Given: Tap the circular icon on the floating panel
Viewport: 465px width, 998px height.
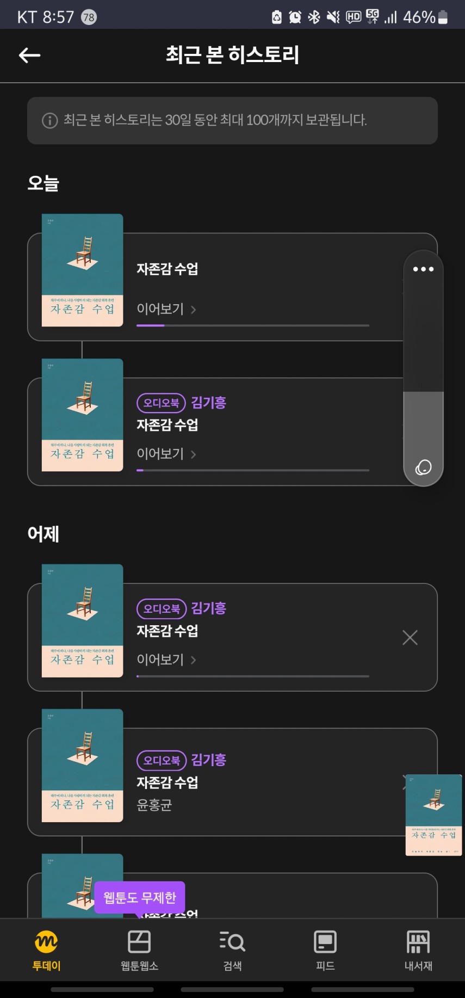Looking at the screenshot, I should 423,467.
